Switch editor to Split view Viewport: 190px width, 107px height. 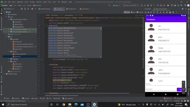tap(133, 12)
